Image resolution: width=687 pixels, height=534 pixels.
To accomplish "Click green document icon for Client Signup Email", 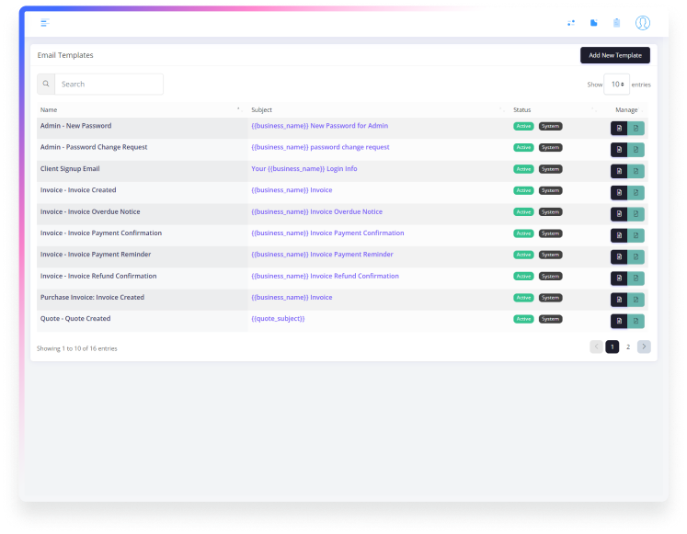I will (x=636, y=171).
